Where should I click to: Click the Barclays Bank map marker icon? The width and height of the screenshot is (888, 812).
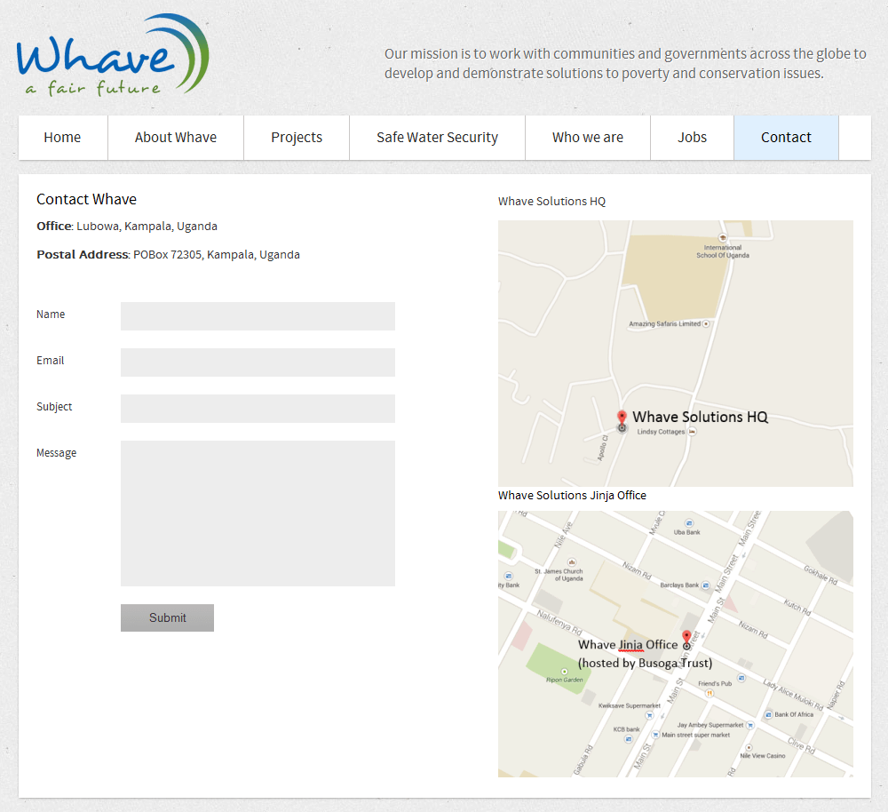click(x=706, y=585)
